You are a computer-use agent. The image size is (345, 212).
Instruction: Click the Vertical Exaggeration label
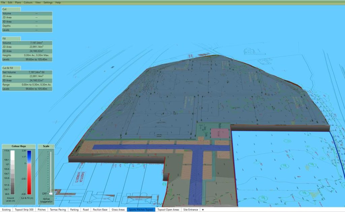pyautogui.click(x=46, y=200)
